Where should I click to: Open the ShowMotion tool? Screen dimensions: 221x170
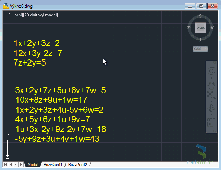[211, 123]
